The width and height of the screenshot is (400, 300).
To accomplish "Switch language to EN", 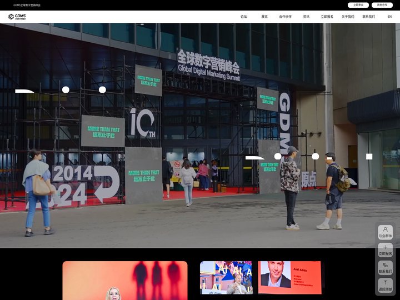I will (x=389, y=17).
